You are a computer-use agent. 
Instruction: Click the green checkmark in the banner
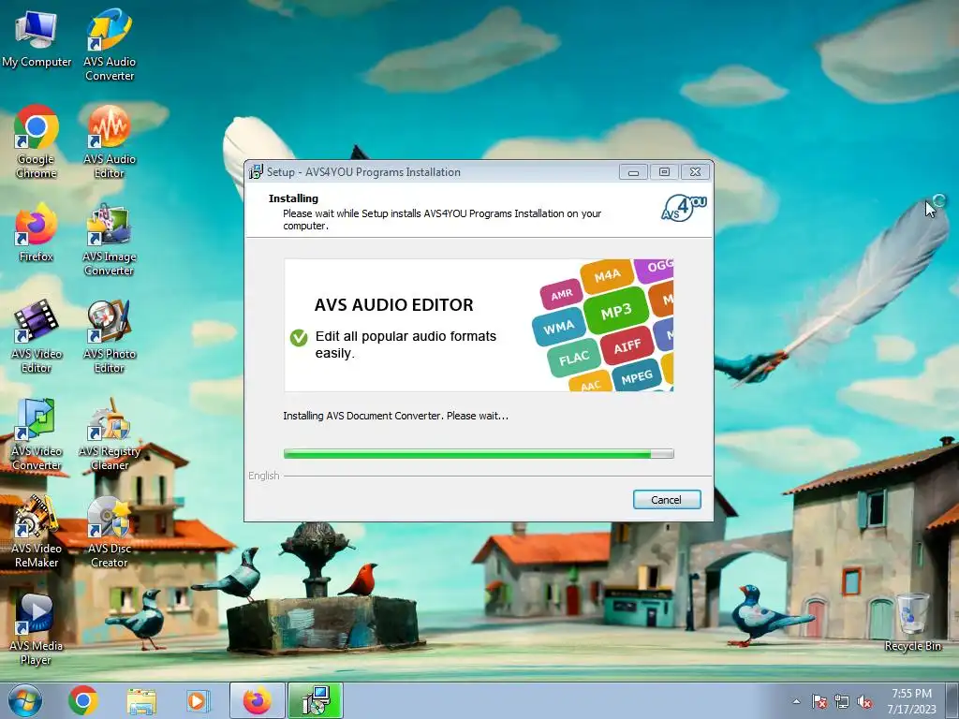coord(299,337)
